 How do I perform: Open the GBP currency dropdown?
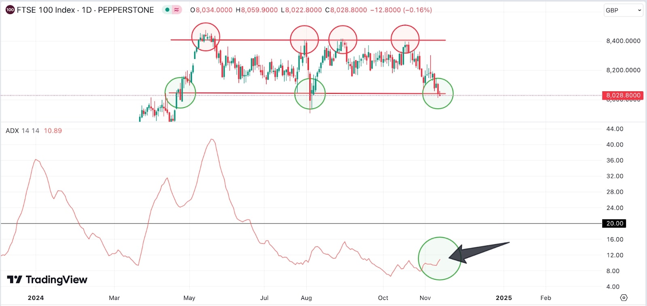(x=624, y=10)
